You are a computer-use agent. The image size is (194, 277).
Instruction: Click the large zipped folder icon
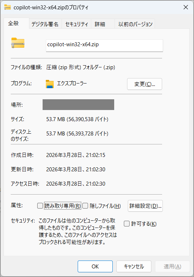click(x=18, y=43)
